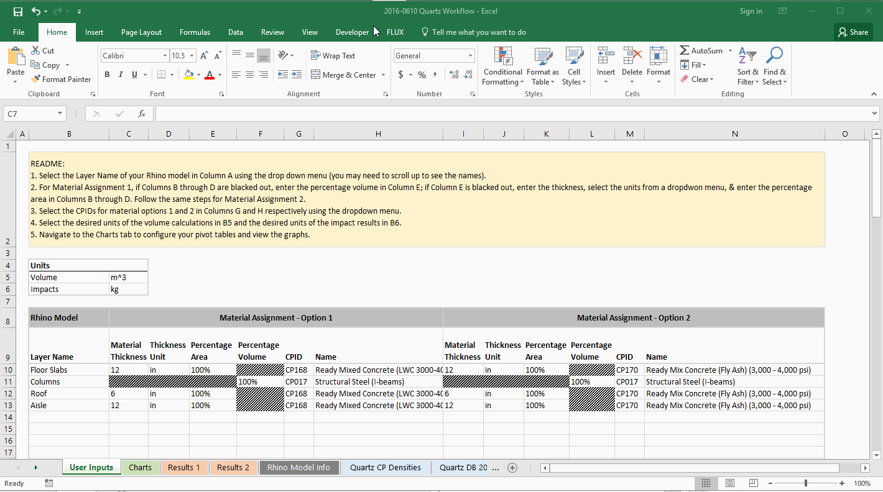Viewport: 883px width, 492px height.
Task: Click the Cut scissors button
Action: pos(42,51)
